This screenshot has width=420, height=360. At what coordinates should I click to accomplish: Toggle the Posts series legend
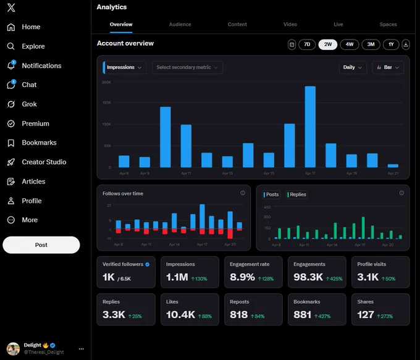click(x=271, y=195)
